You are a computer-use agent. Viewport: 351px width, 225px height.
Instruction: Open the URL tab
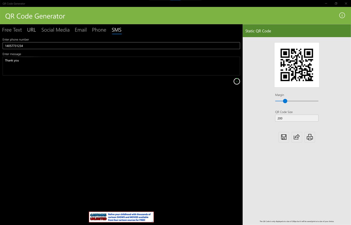point(31,30)
